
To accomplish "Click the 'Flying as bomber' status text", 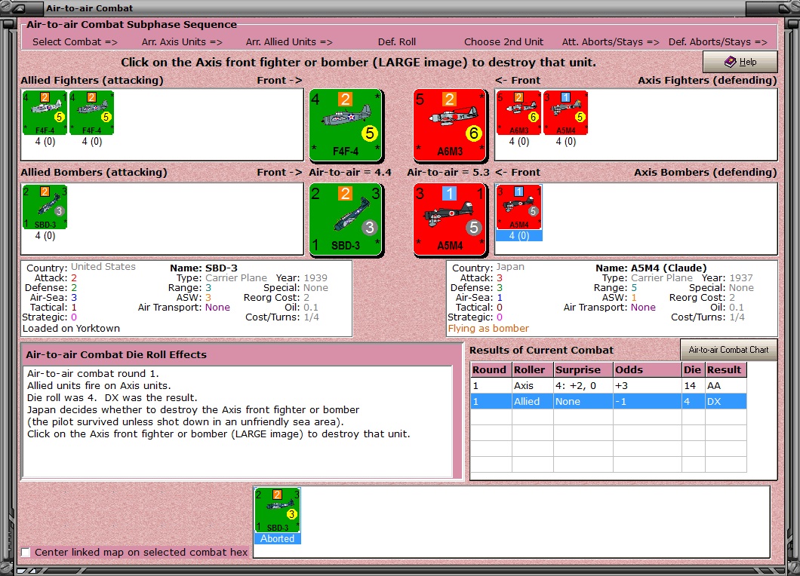I will [x=488, y=328].
